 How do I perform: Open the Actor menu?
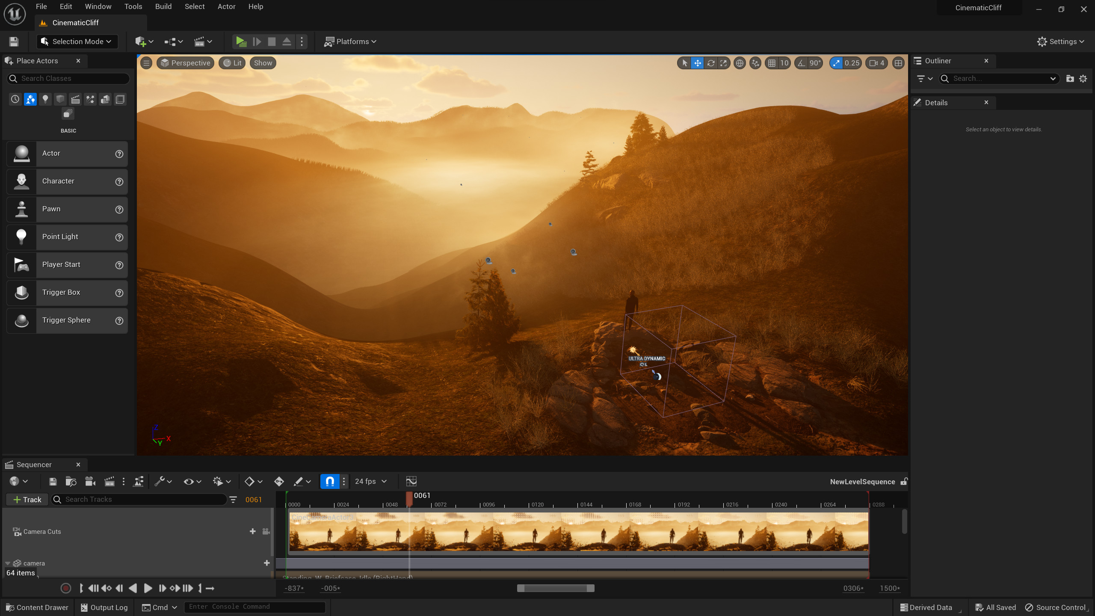(x=227, y=6)
